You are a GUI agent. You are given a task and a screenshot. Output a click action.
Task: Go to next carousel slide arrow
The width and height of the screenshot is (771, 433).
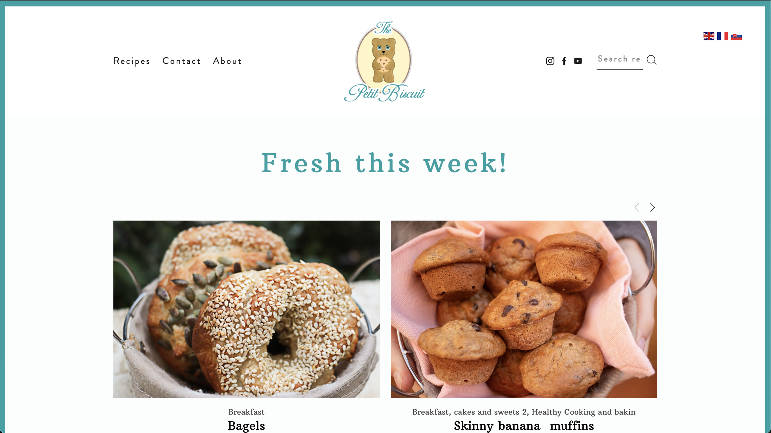click(x=653, y=207)
